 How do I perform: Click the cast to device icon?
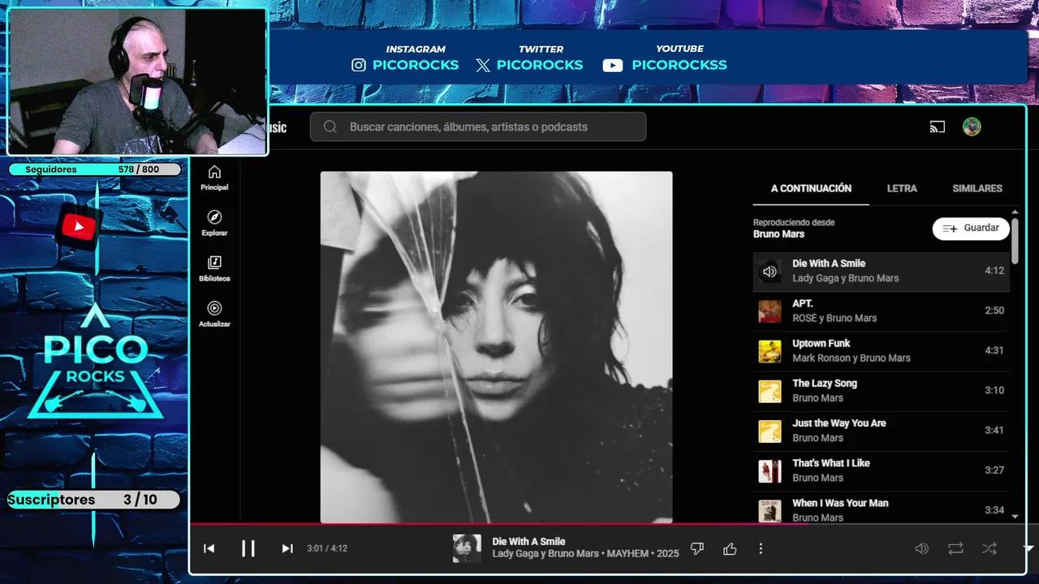pyautogui.click(x=938, y=127)
